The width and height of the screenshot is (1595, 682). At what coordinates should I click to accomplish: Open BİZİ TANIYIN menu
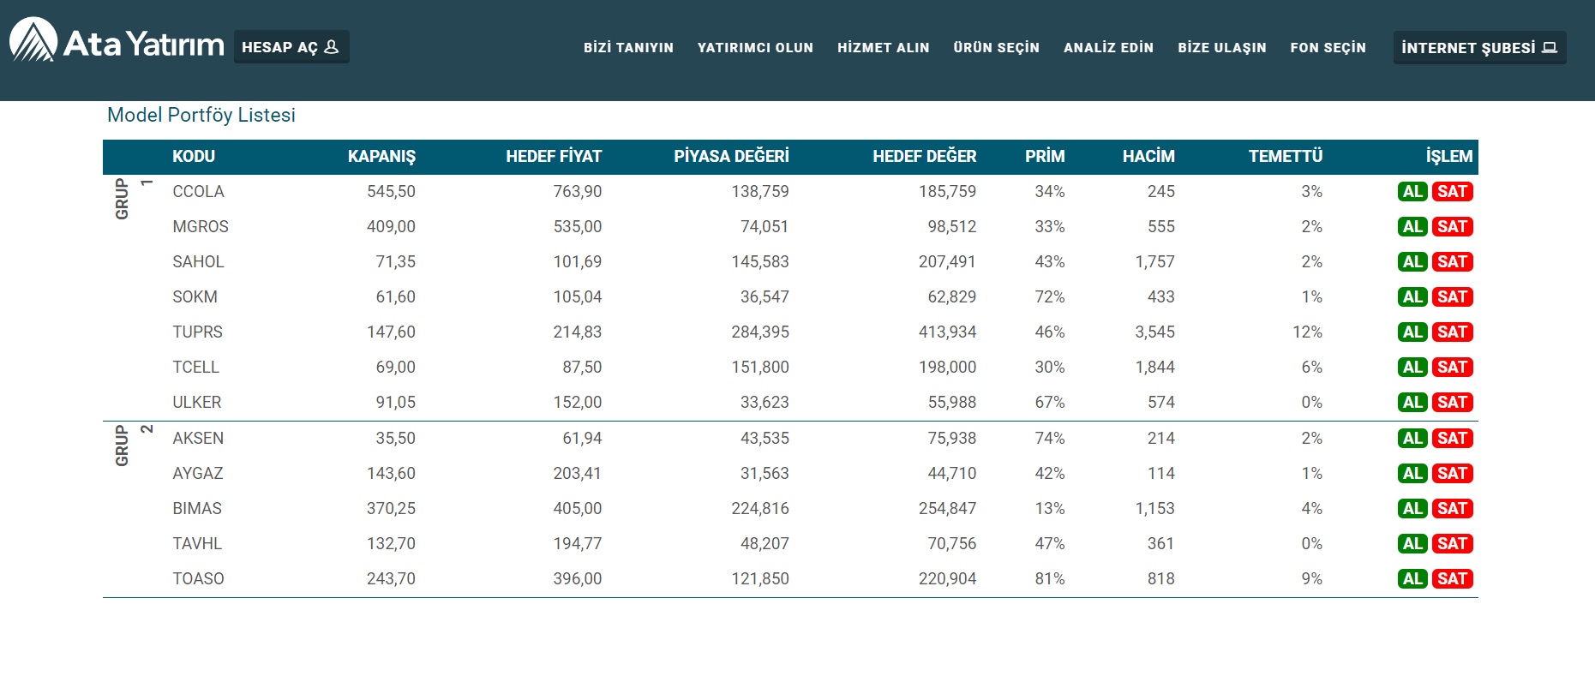click(628, 48)
